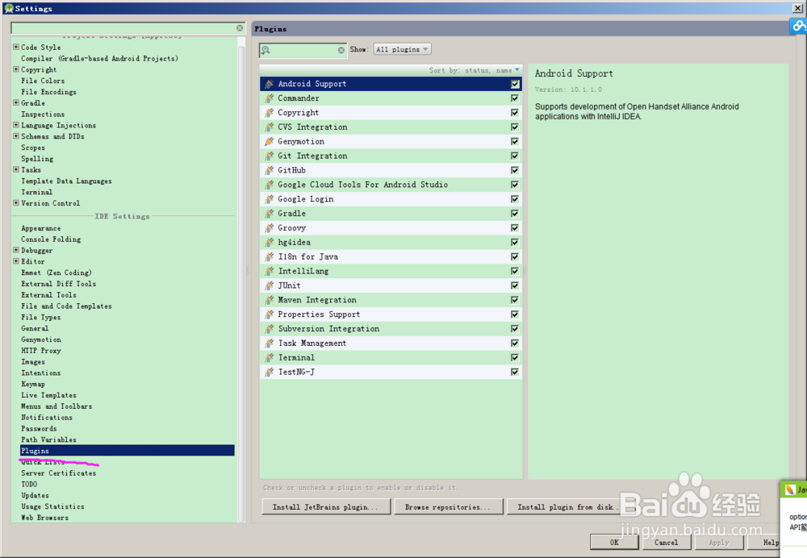This screenshot has width=807, height=558.
Task: Click the magnifier icon in plugin search
Action: 266,50
